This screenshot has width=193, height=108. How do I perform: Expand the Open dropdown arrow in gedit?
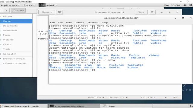[x=52, y=12]
